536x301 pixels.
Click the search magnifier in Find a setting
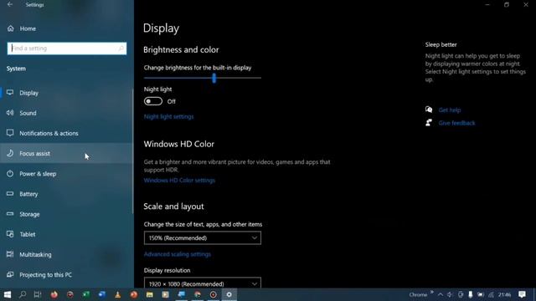121,48
